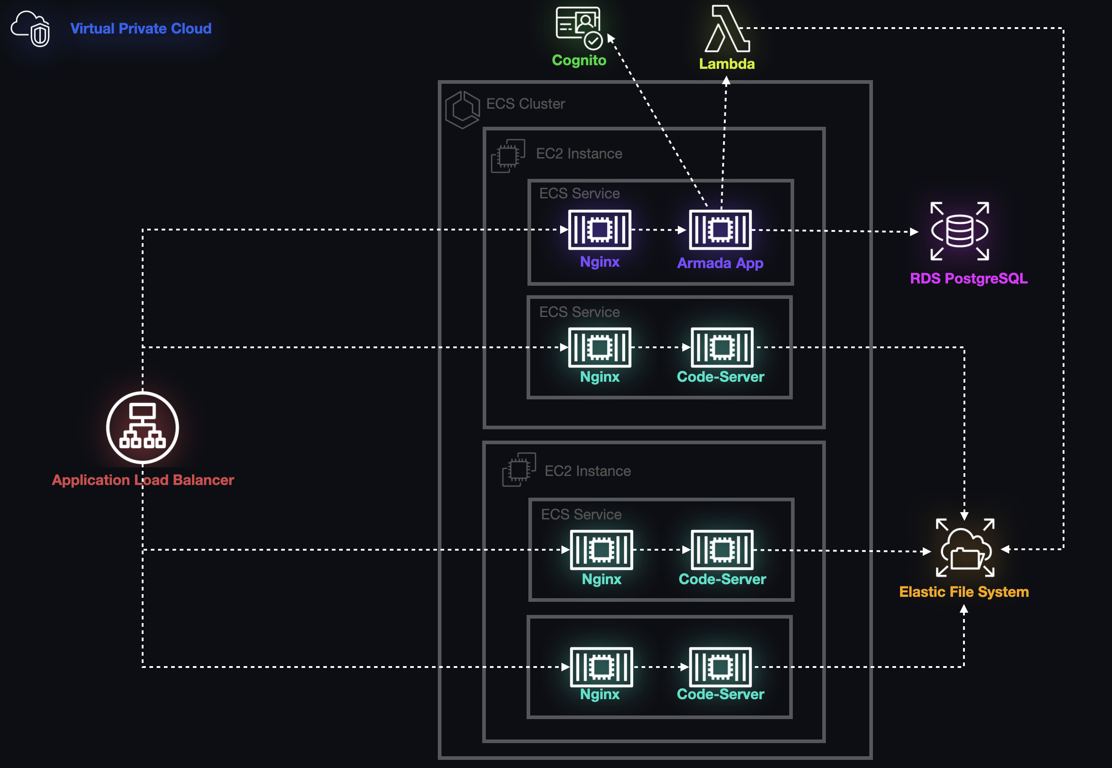Click the second EC2 Instance label
Viewport: 1112px width, 768px height.
point(588,470)
